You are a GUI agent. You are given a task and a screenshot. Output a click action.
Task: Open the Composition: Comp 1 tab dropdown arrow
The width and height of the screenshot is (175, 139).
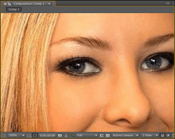(49, 4)
